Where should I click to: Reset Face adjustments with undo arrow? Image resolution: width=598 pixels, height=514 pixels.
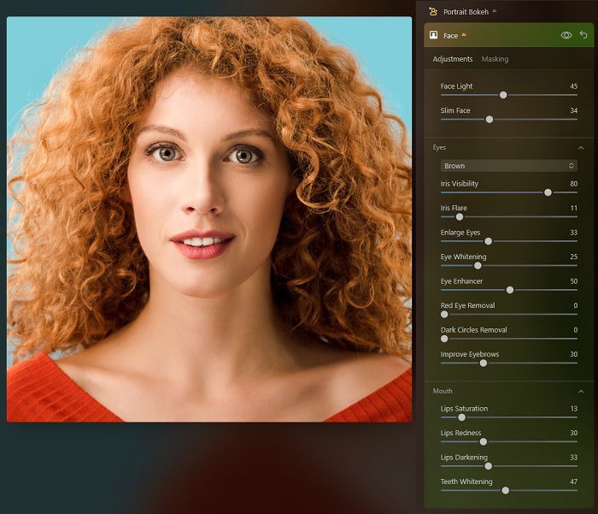click(x=583, y=35)
